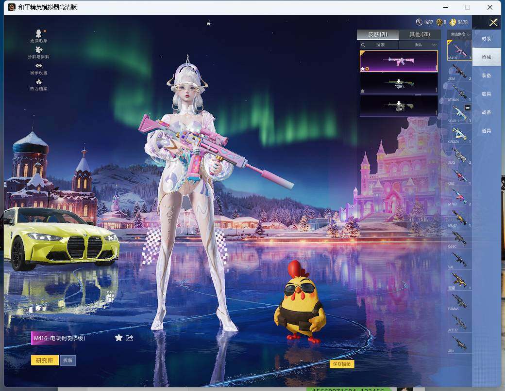Select the SCAR-L weapon icon
Viewport: 505px width, 391px height.
(459, 113)
